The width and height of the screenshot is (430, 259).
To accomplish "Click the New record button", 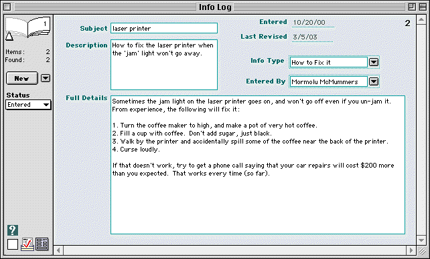I will pos(22,78).
